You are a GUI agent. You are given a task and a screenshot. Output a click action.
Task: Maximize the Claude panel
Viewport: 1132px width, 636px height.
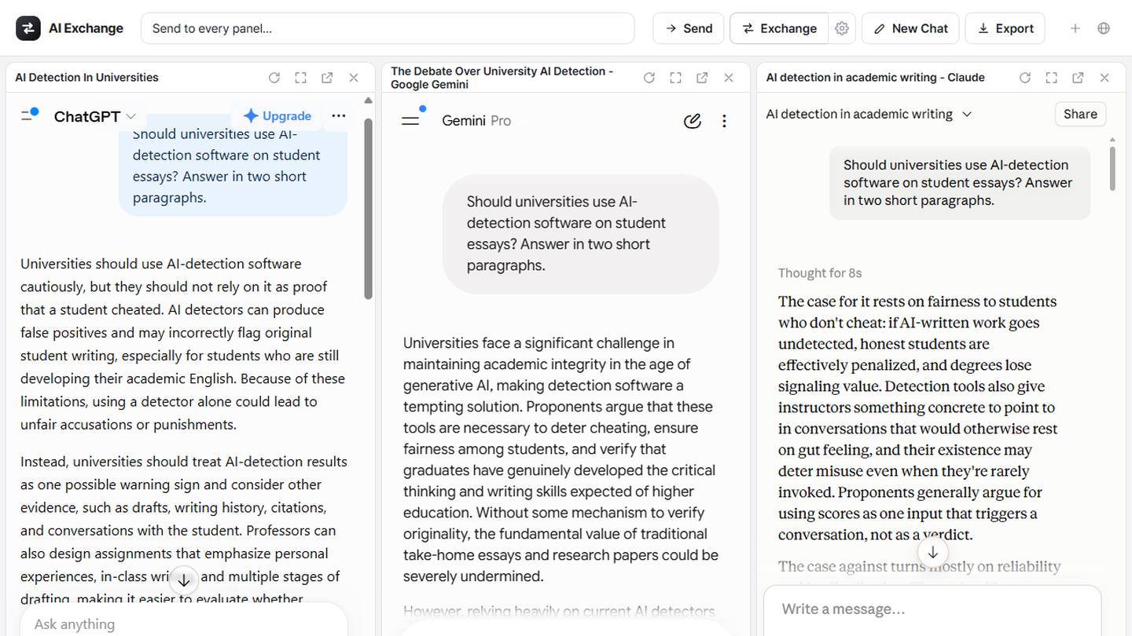click(1051, 78)
